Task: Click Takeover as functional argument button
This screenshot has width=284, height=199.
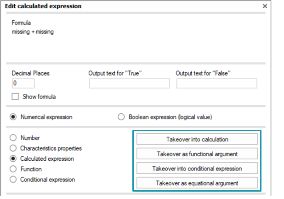Action: [x=197, y=154]
